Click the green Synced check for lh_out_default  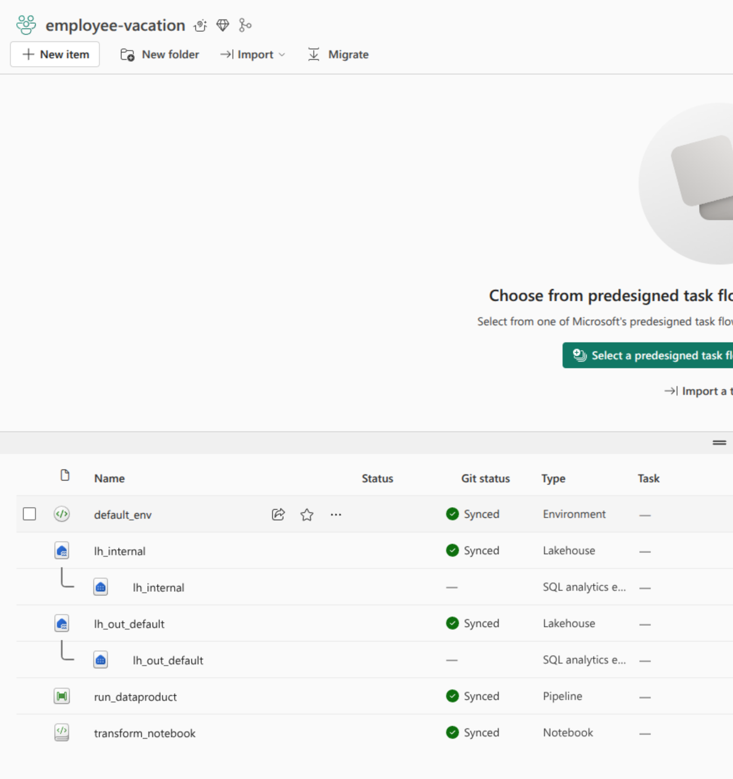(x=453, y=623)
